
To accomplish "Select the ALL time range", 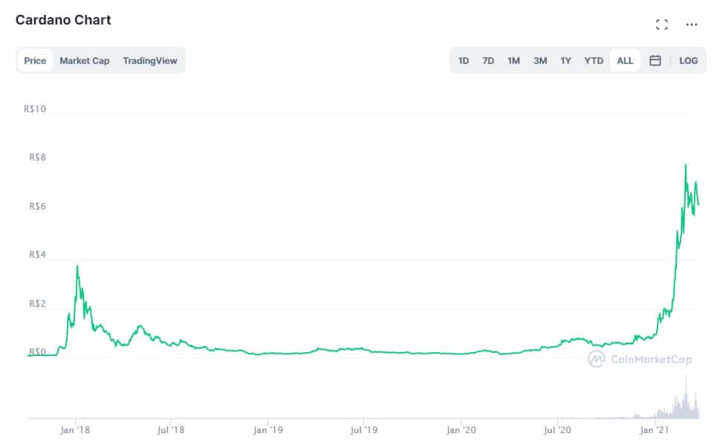I will tap(625, 60).
